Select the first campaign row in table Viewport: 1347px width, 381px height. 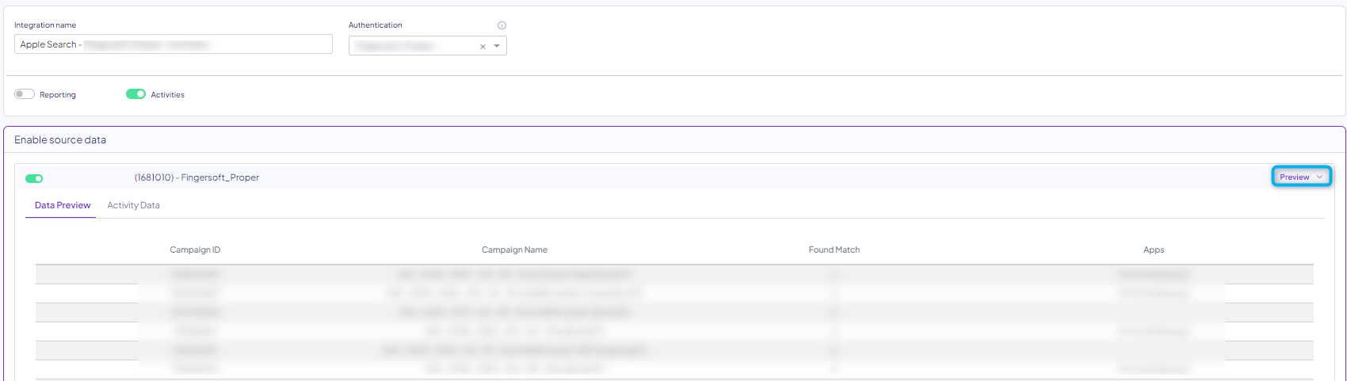514,274
